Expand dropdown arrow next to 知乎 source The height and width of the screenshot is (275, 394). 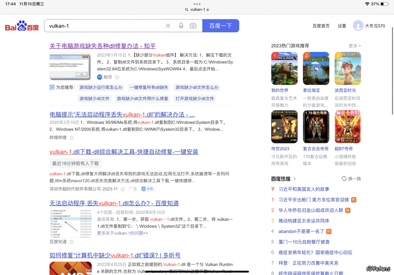(117, 77)
